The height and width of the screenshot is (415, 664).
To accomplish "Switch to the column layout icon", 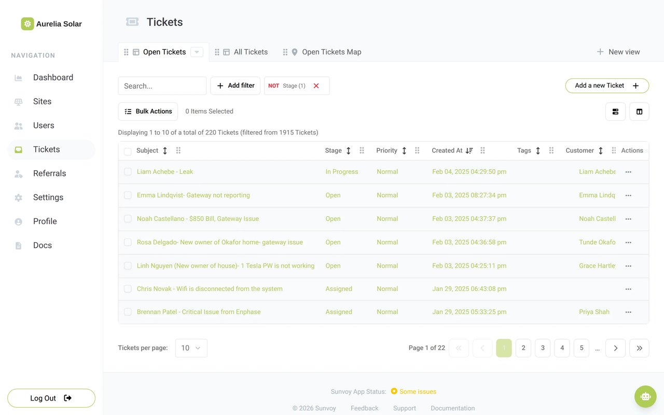I will coord(639,112).
